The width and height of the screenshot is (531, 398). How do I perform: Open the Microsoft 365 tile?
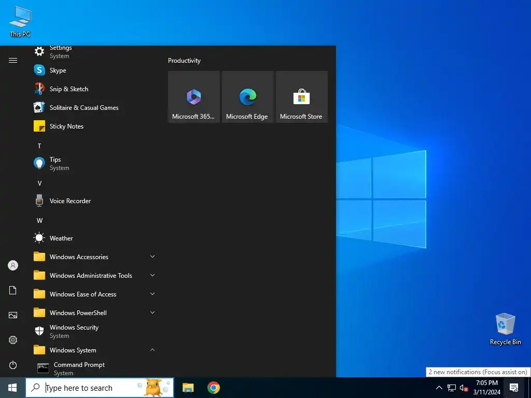[x=194, y=97]
